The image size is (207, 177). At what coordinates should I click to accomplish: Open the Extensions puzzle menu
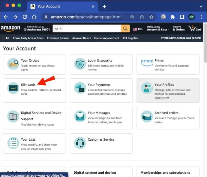point(173,17)
